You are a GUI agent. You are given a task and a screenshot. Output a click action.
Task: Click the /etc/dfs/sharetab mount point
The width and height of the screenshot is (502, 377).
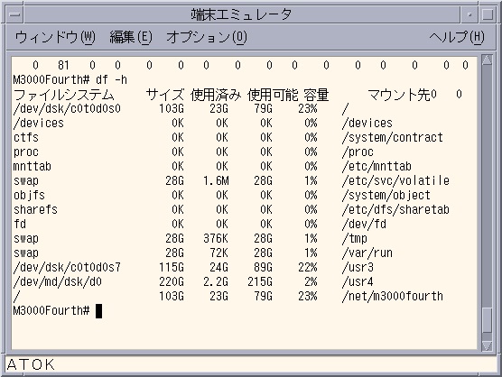pos(395,210)
